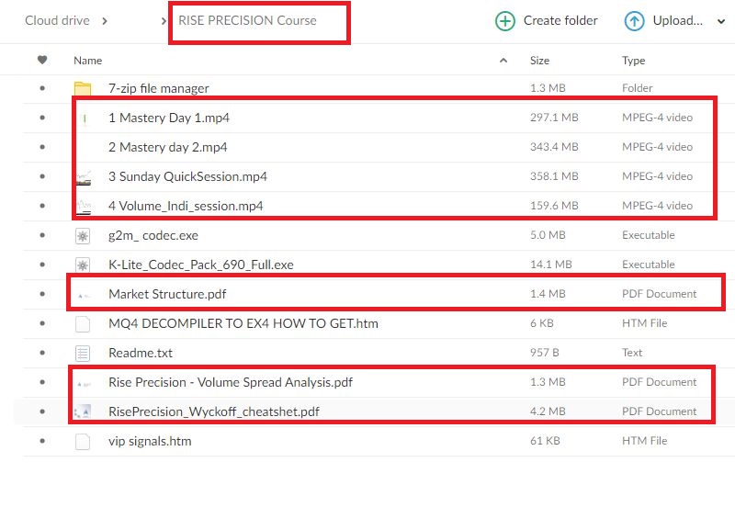The image size is (735, 507).
Task: Select the file 2 Mastery day 2.mp4
Action: click(168, 147)
